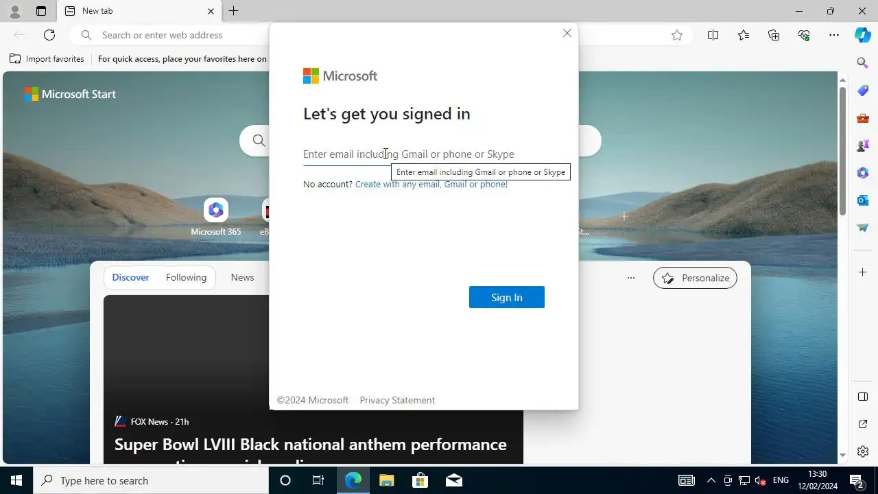Show hidden tray icons chevron

pyautogui.click(x=711, y=480)
